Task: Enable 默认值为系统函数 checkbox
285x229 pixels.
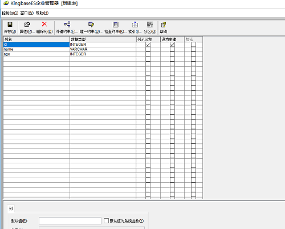Action: pyautogui.click(x=106, y=221)
